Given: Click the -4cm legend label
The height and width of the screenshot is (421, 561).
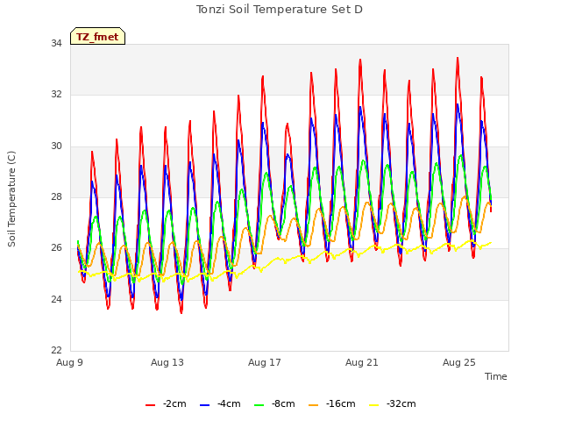Looking at the screenshot, I should point(229,403).
